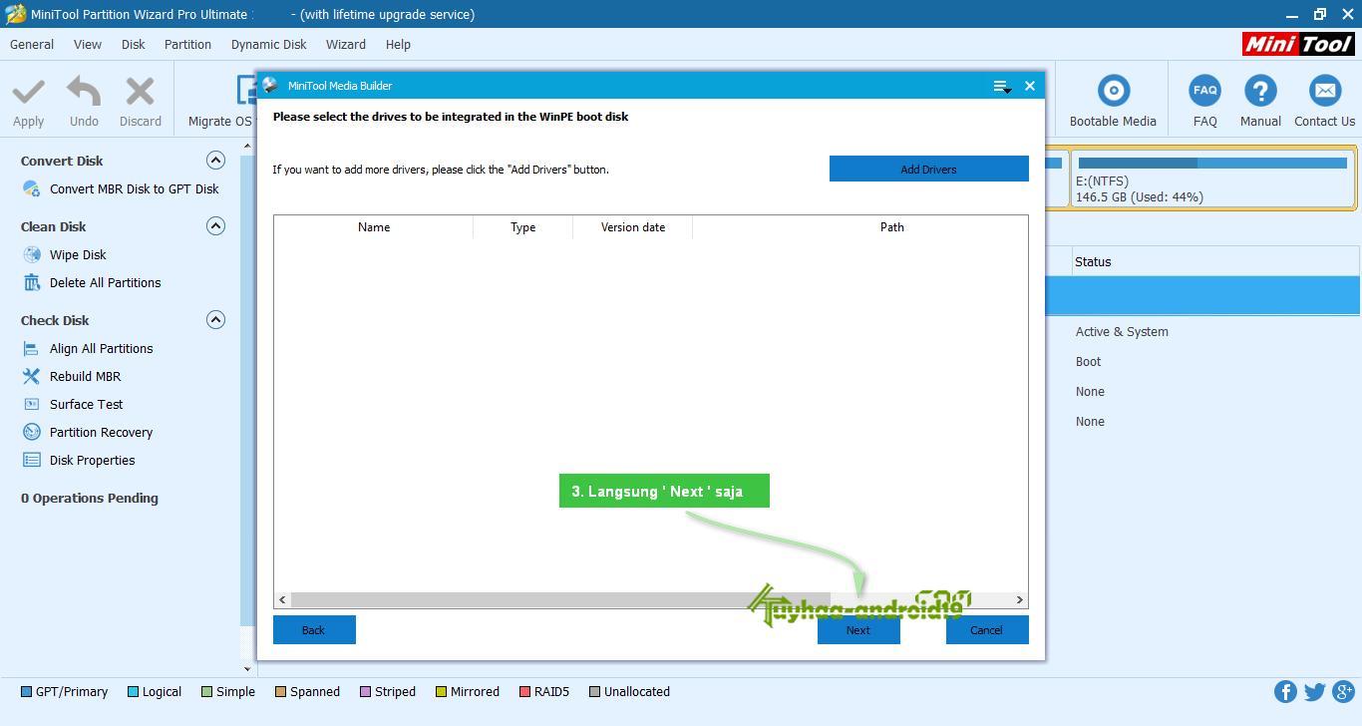The width and height of the screenshot is (1362, 726).
Task: Click the Disk Properties icon
Action: coord(31,460)
